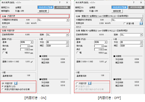This screenshot has height=102, width=145.
Task: Click 仕様 Low-E複層 button in right dialog
Action: (112, 16)
